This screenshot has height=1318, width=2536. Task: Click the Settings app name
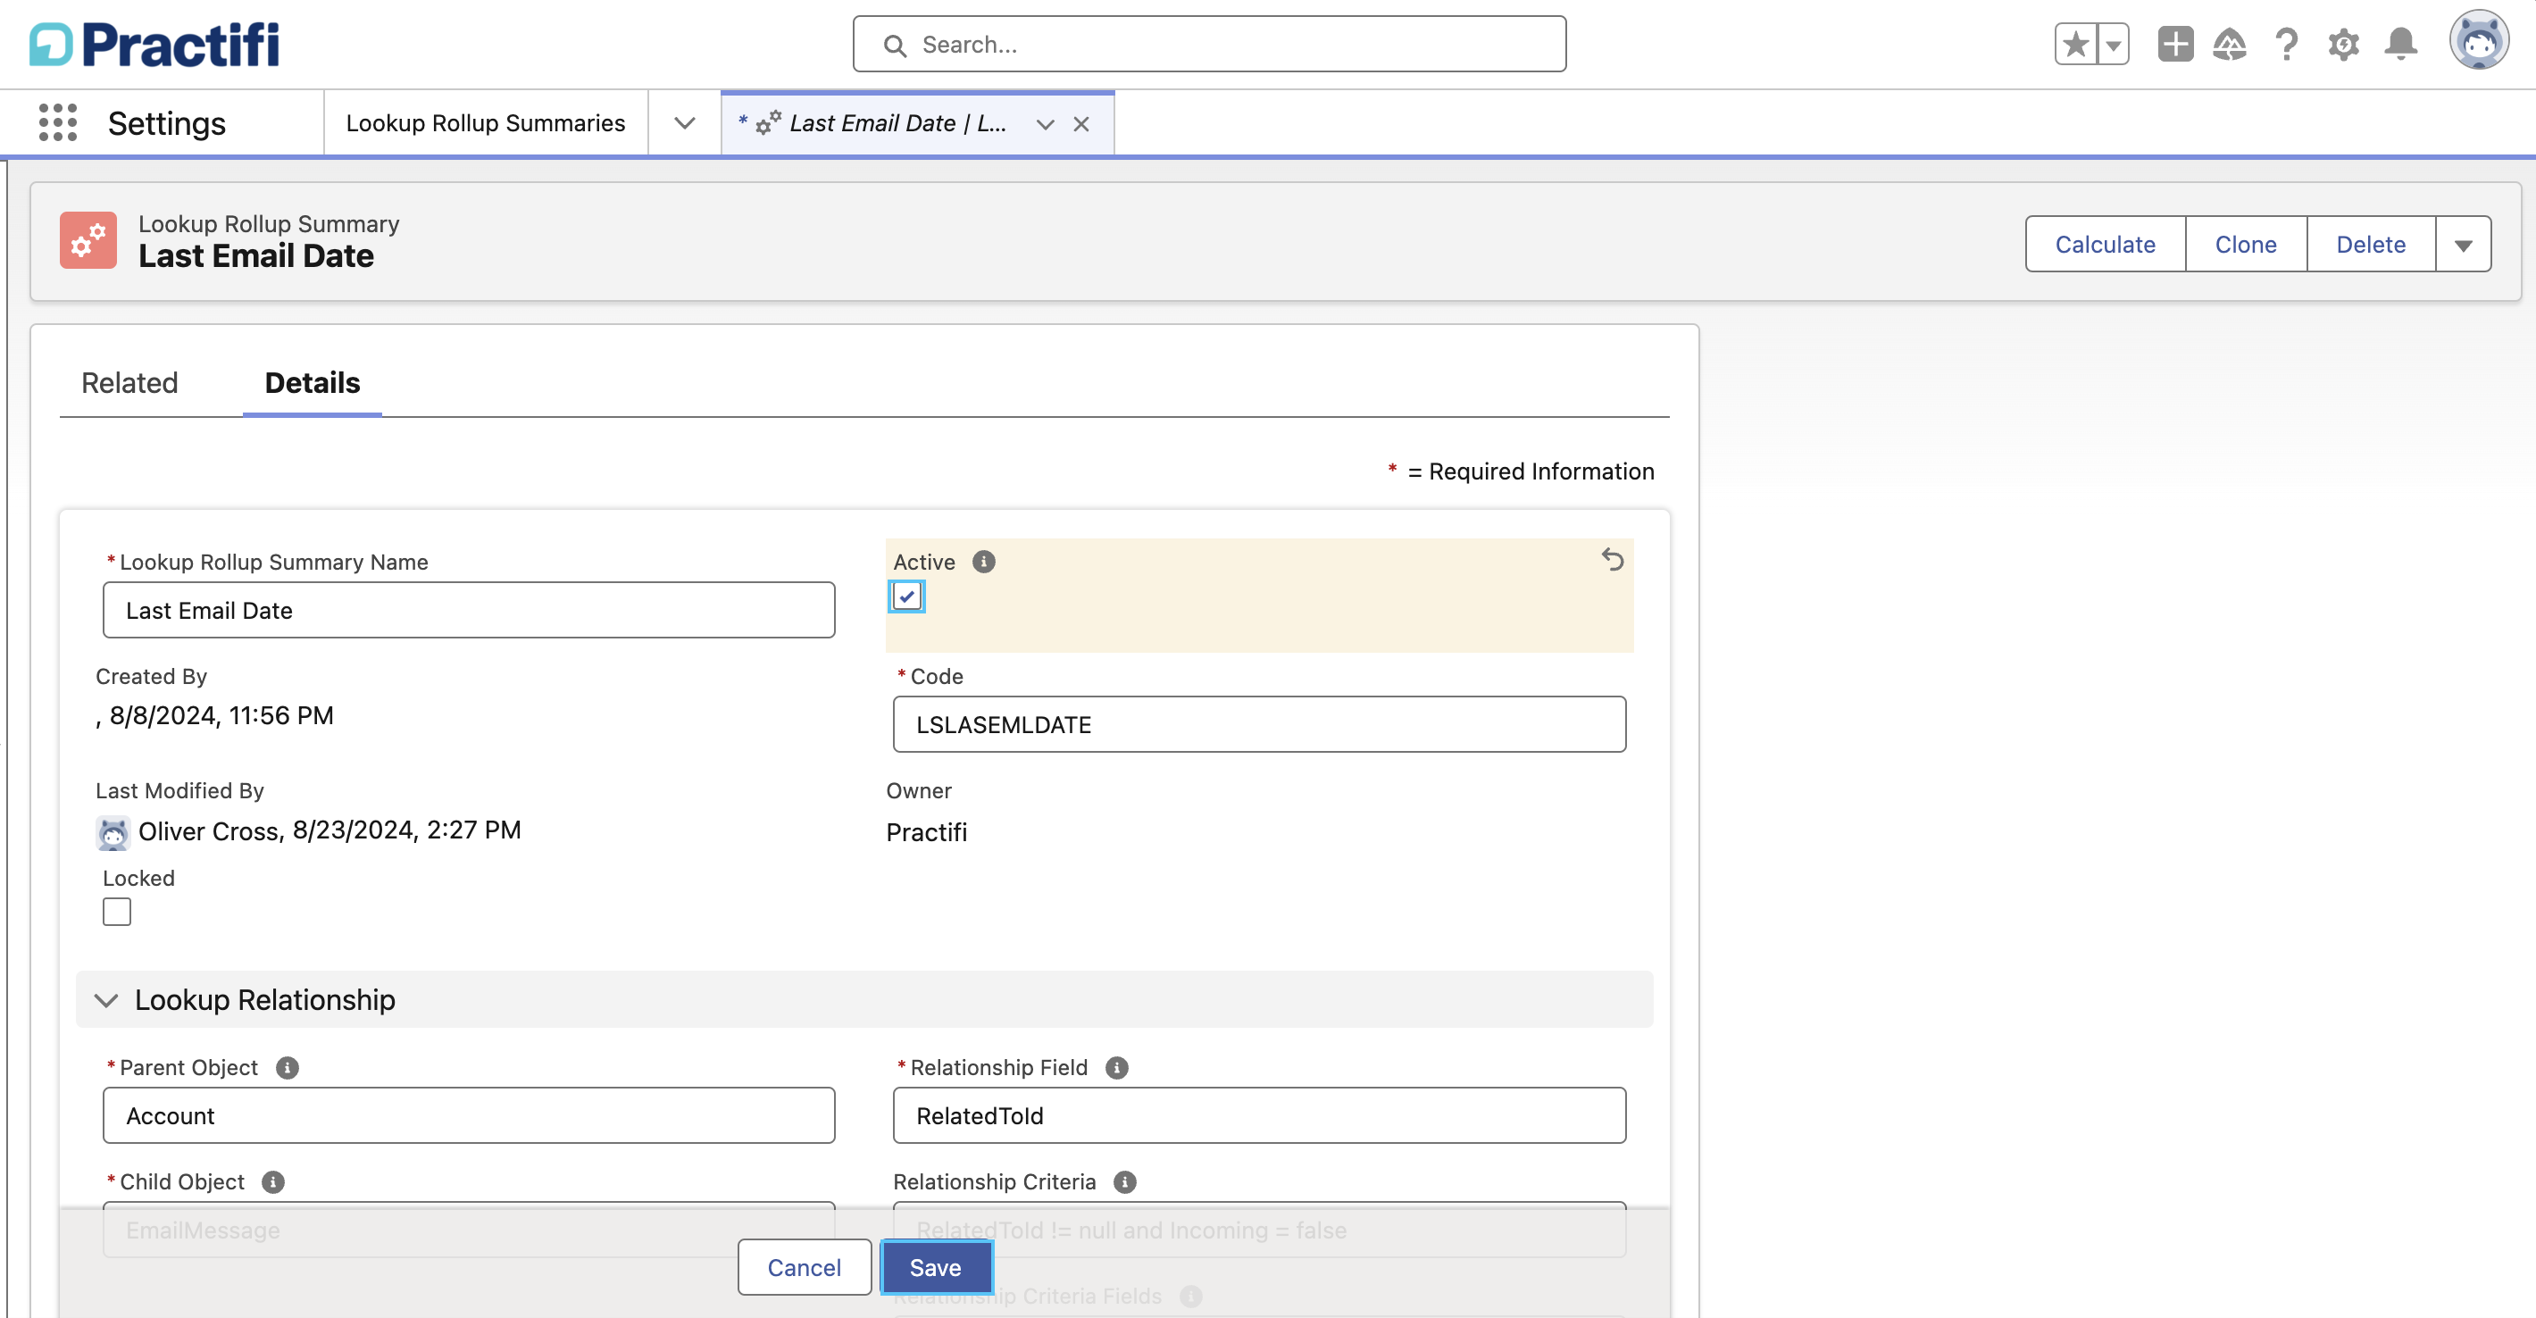coord(166,123)
